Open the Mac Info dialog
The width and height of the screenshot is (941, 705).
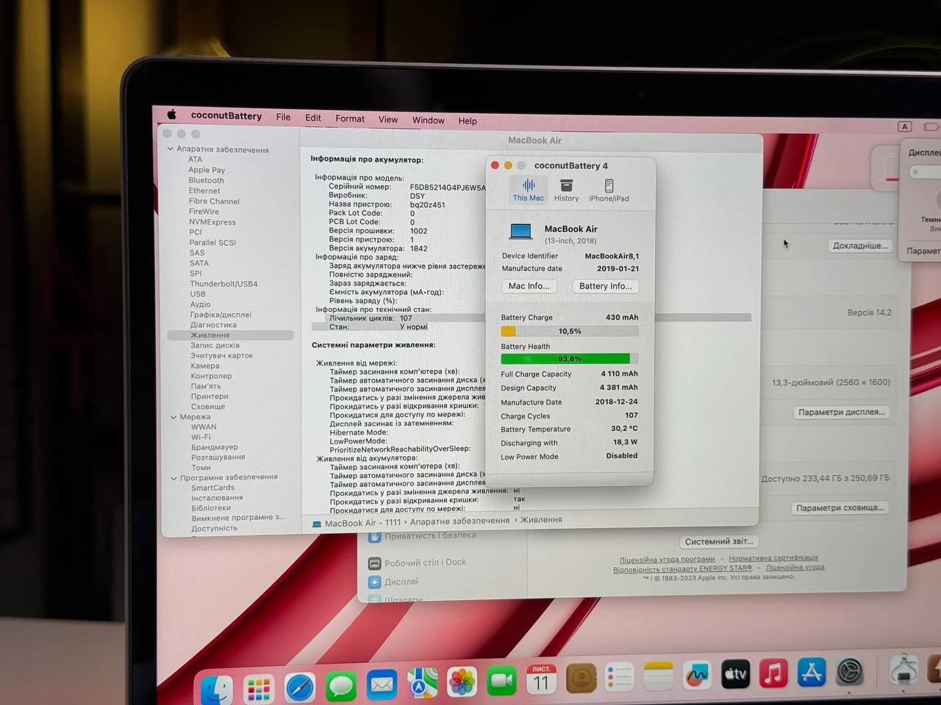click(x=529, y=286)
